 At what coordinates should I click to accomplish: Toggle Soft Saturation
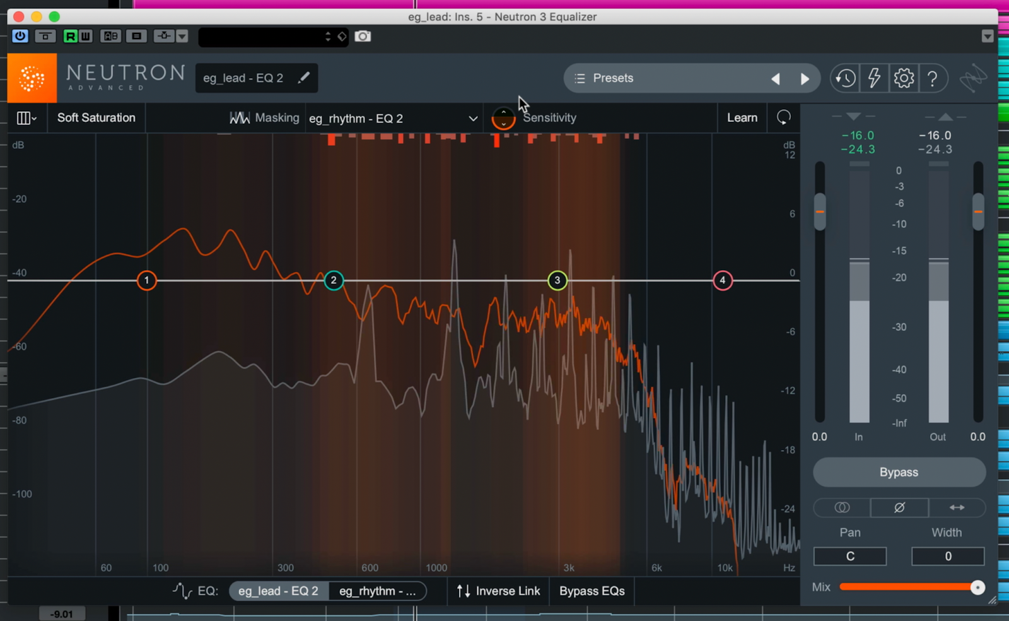coord(96,117)
